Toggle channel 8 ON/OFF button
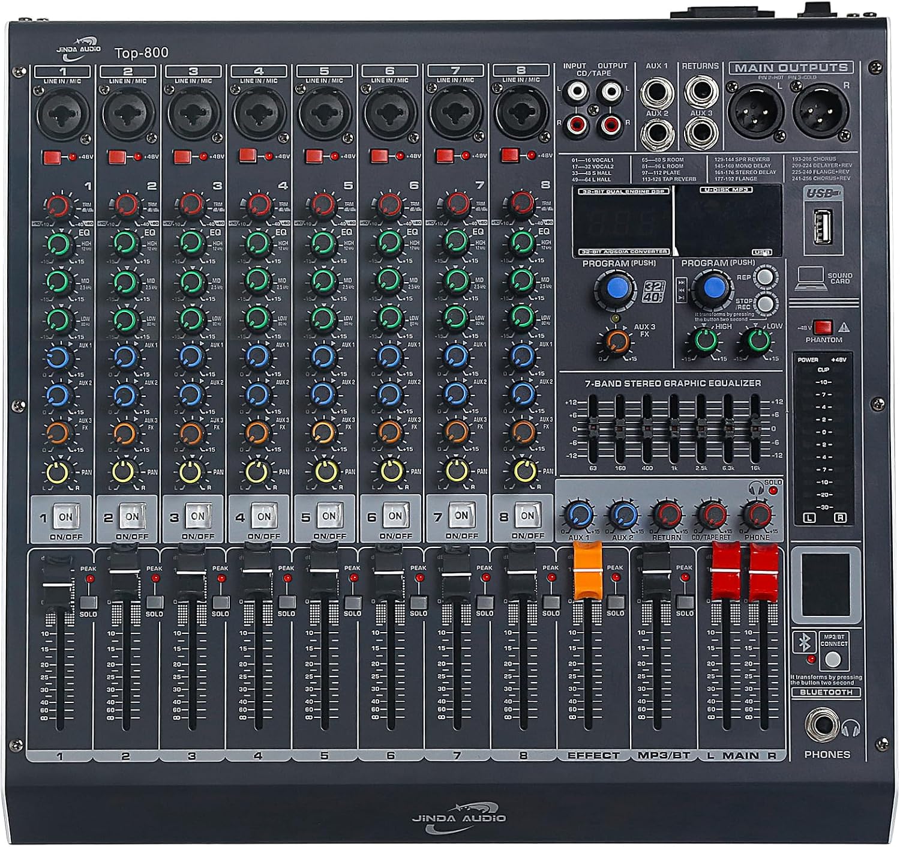 [527, 515]
